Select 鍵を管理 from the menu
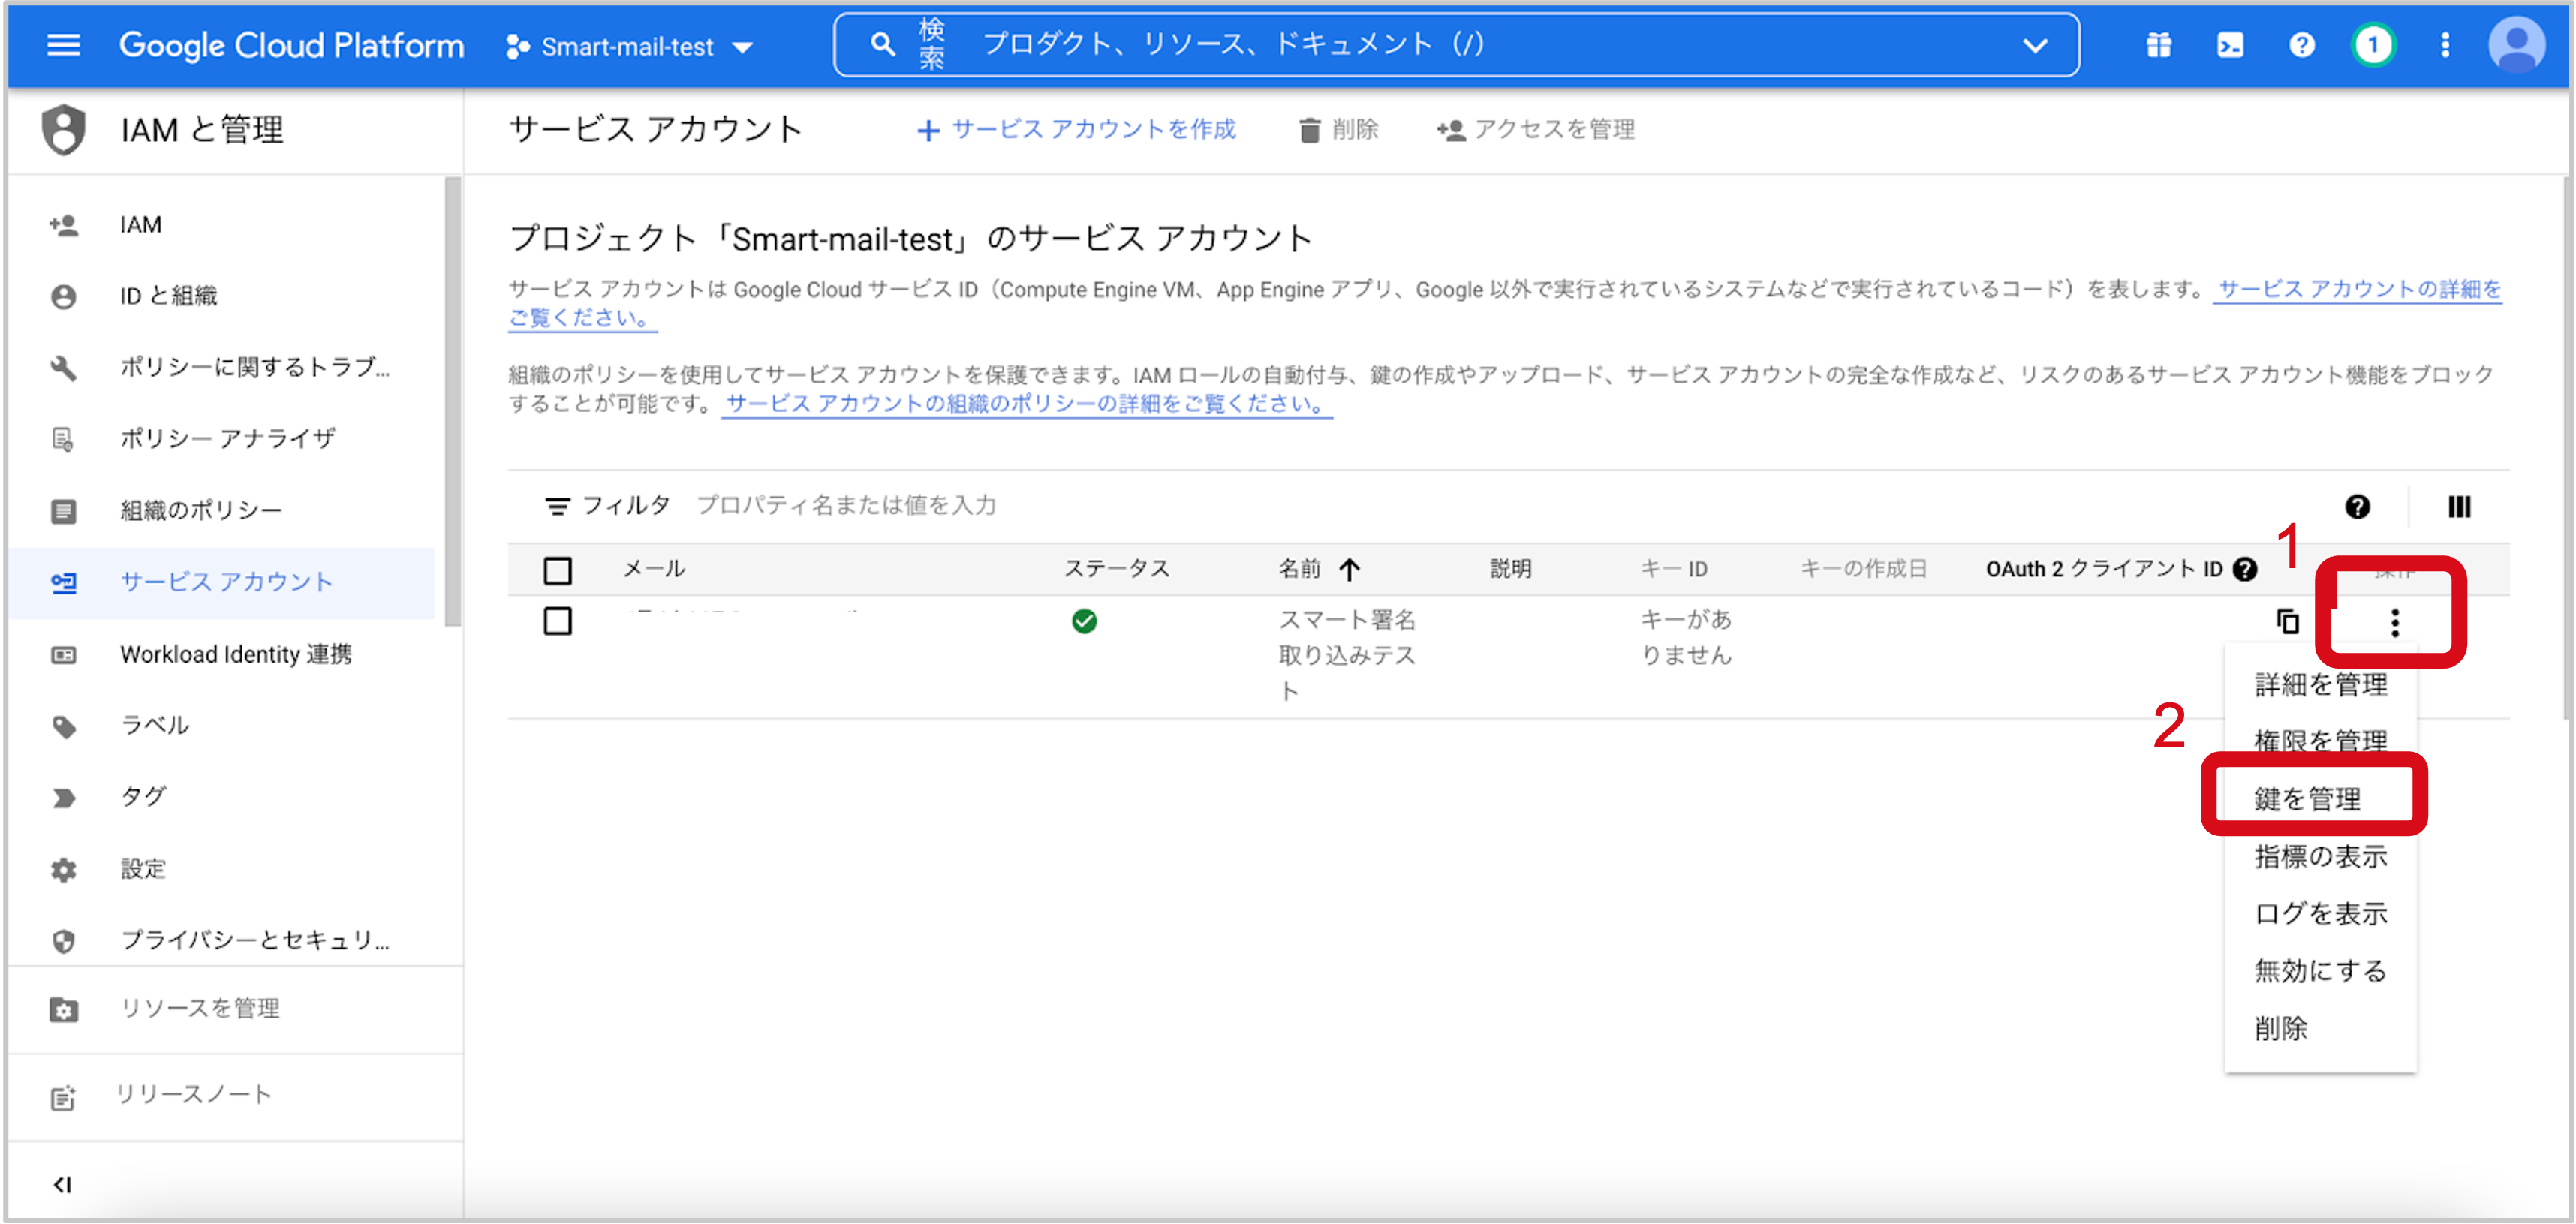The width and height of the screenshot is (2576, 1224). [x=2320, y=799]
